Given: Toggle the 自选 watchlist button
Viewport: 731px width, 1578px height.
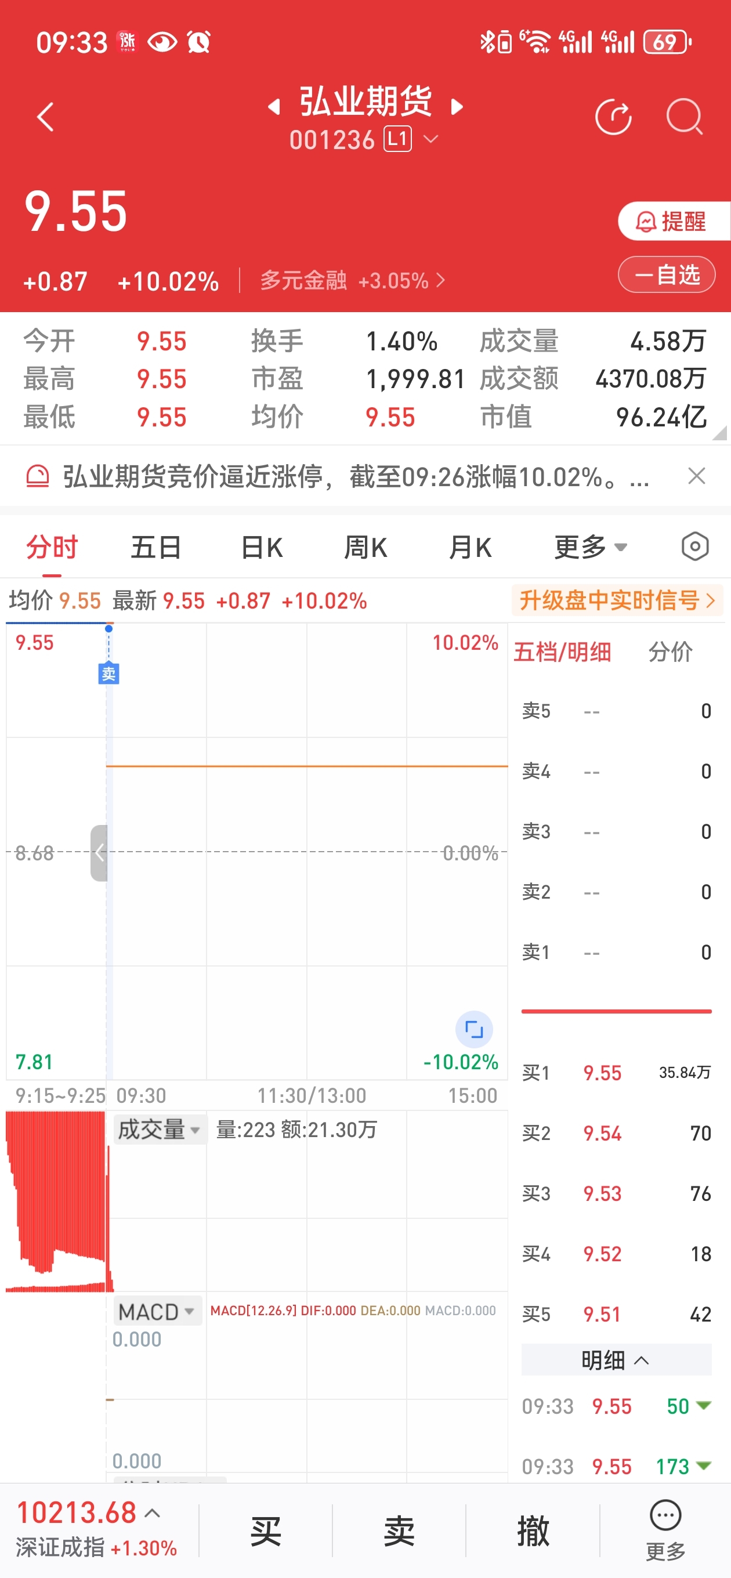Looking at the screenshot, I should [x=667, y=274].
